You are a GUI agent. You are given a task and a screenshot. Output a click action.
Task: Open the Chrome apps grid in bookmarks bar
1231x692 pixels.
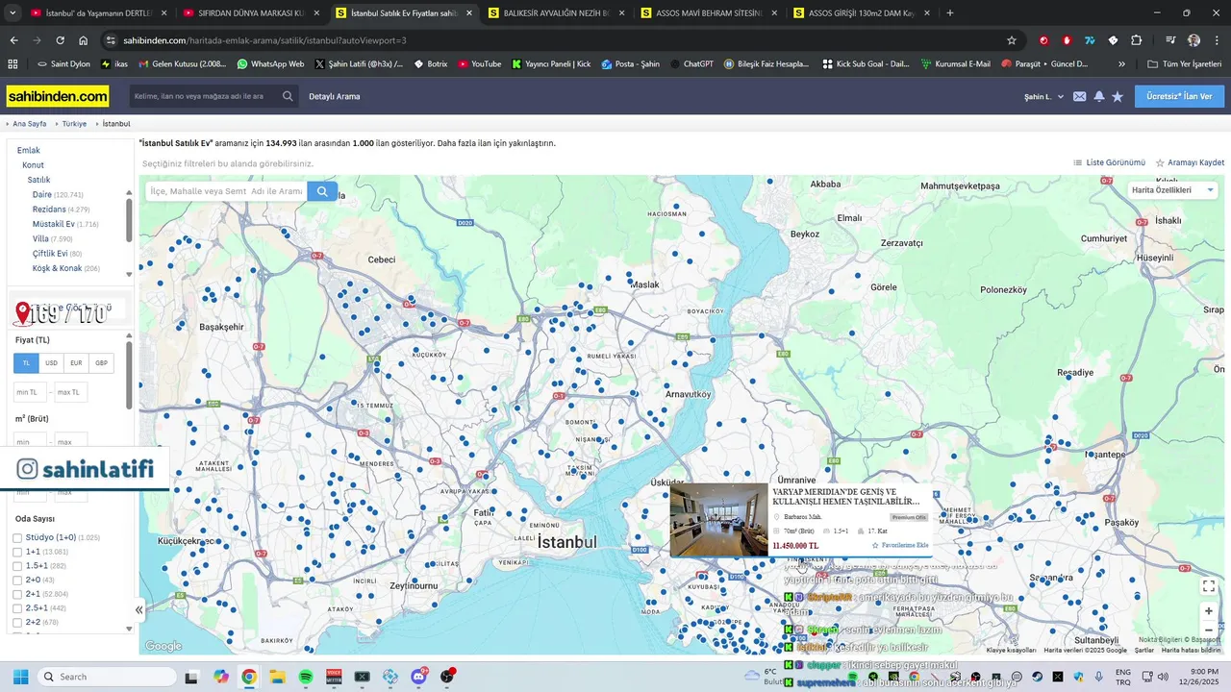coord(13,63)
